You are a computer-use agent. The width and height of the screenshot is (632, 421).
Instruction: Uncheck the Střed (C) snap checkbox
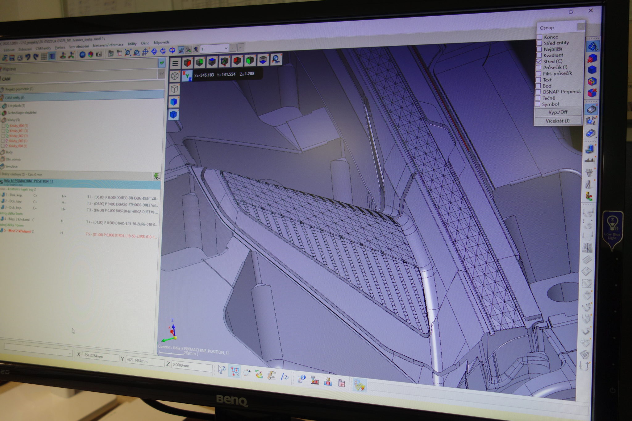click(x=539, y=62)
